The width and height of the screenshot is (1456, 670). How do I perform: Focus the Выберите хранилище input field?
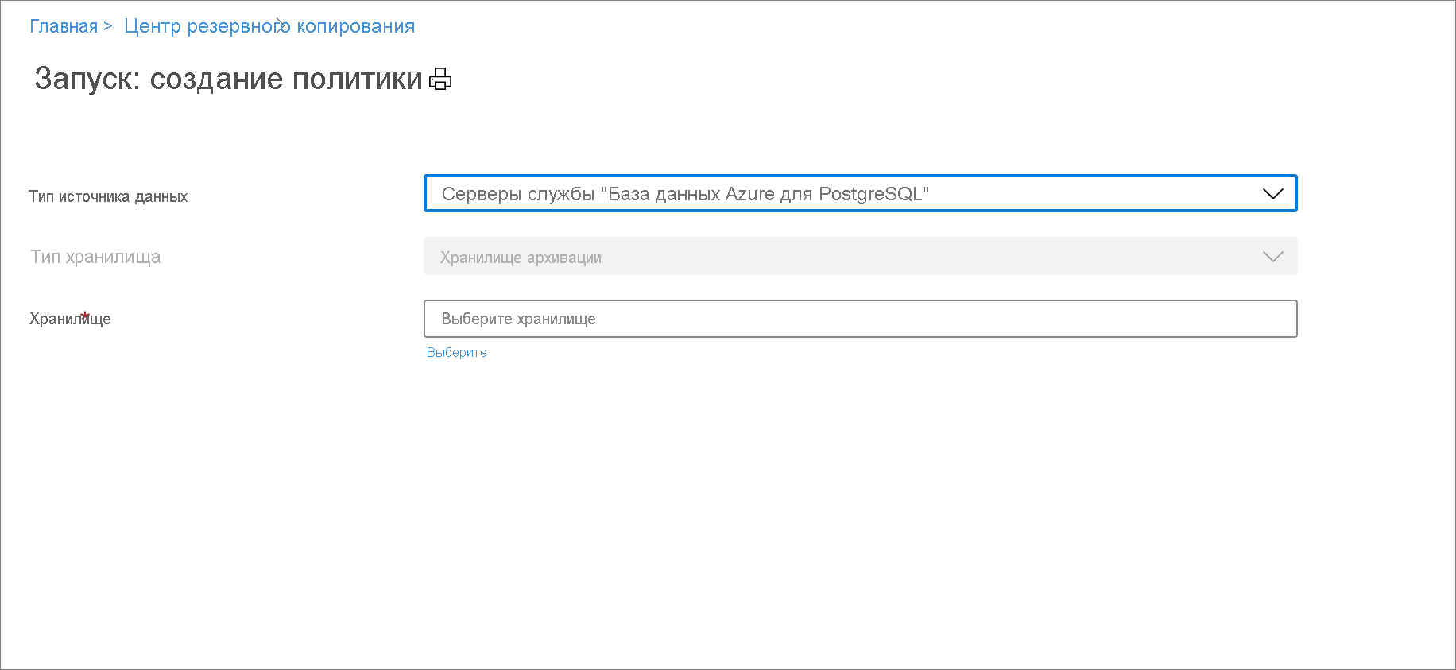[860, 319]
